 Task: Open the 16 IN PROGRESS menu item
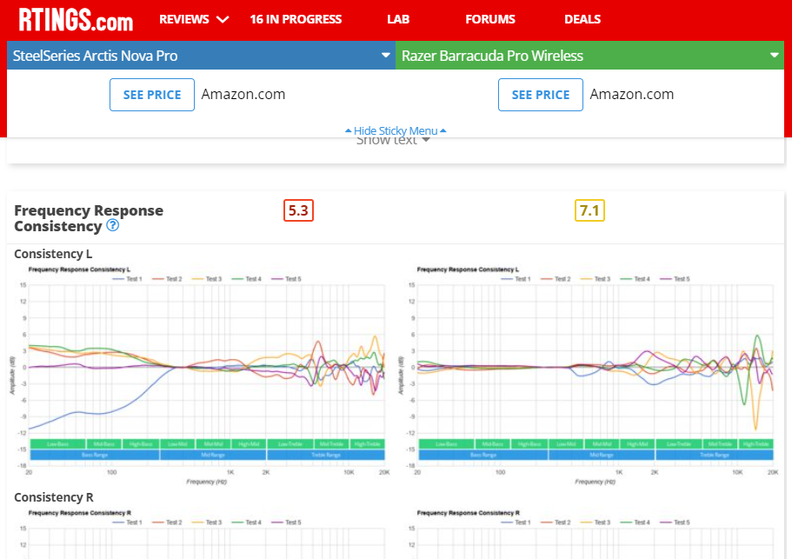point(296,19)
